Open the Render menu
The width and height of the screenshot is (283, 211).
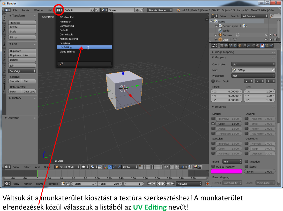[26, 10]
